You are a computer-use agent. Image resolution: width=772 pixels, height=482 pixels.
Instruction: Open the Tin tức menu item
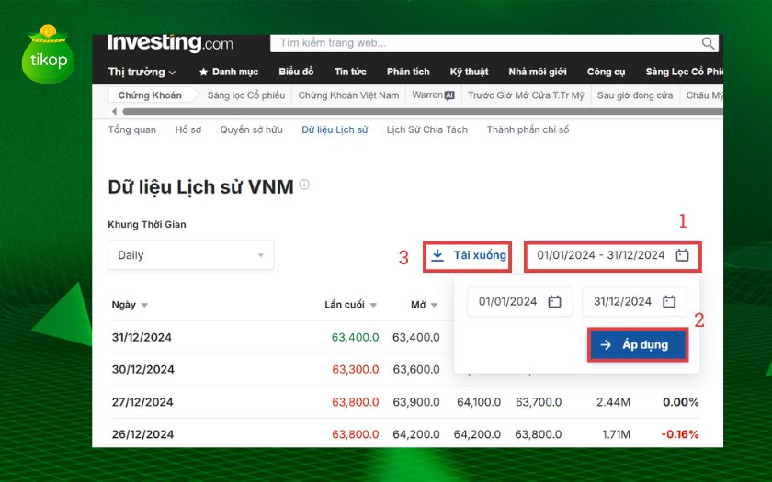pos(350,72)
